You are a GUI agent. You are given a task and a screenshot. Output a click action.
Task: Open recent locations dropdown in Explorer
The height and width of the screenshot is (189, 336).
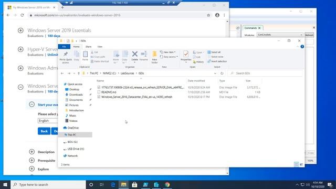74,73
